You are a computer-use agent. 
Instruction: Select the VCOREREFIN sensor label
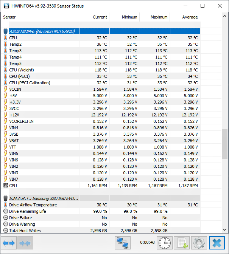point(22,121)
